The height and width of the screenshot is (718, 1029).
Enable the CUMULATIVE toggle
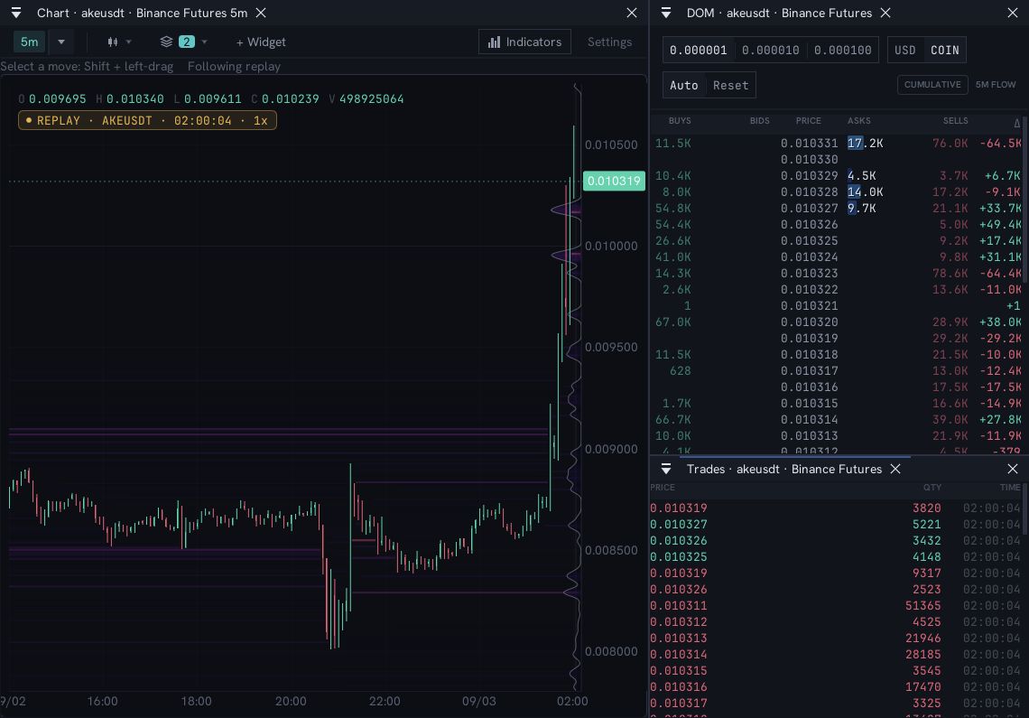point(932,85)
